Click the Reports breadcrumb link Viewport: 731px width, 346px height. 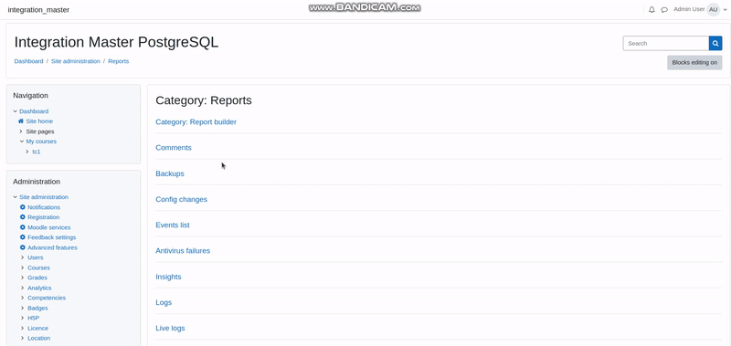click(119, 61)
